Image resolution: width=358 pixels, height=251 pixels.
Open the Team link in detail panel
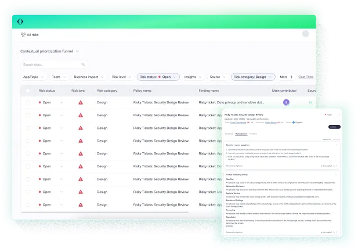(x=238, y=123)
